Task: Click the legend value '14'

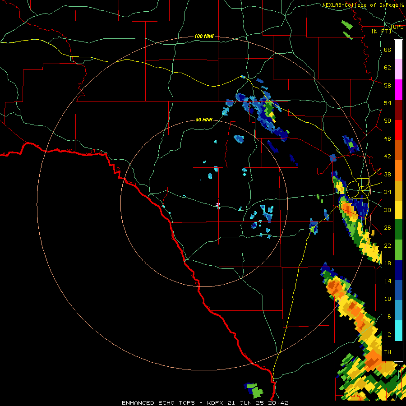Action: [388, 281]
